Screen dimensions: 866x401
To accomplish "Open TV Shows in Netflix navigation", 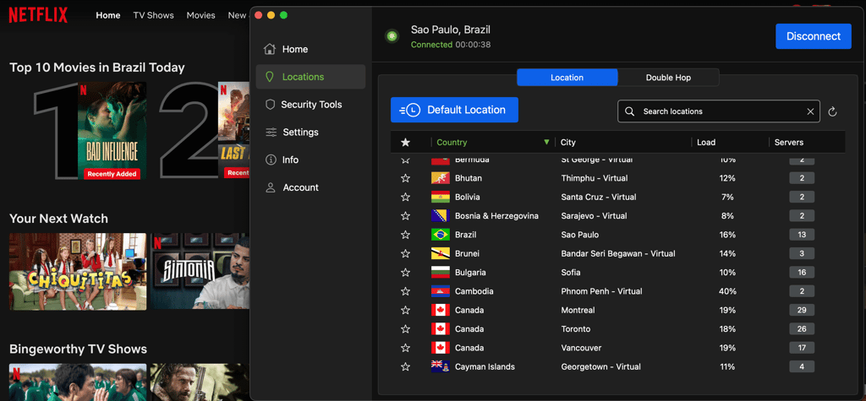I will tap(154, 15).
